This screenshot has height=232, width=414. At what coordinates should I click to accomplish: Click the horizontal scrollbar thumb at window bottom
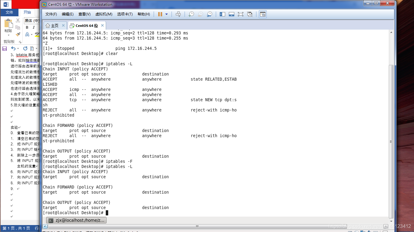click(197, 226)
